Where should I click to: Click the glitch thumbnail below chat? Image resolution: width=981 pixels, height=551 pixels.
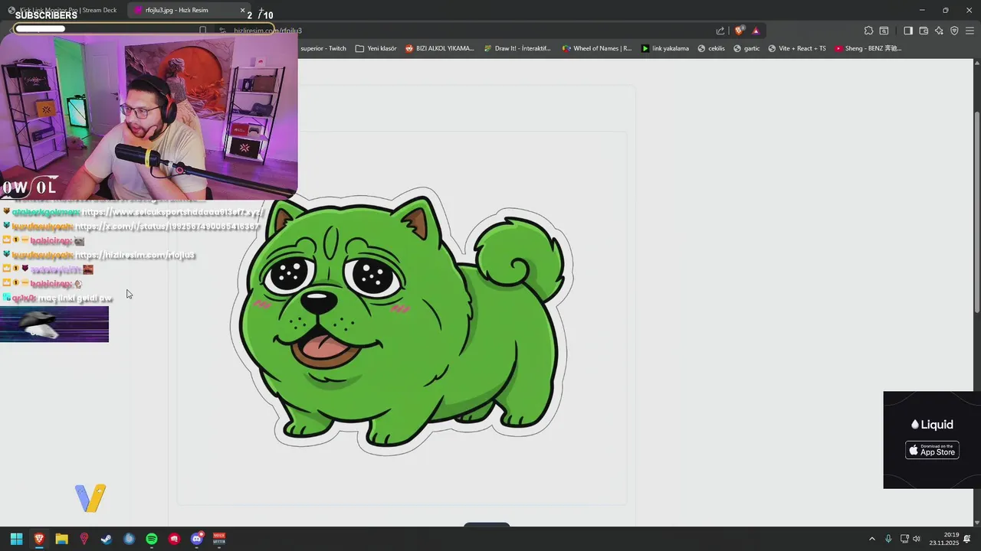pyautogui.click(x=54, y=324)
